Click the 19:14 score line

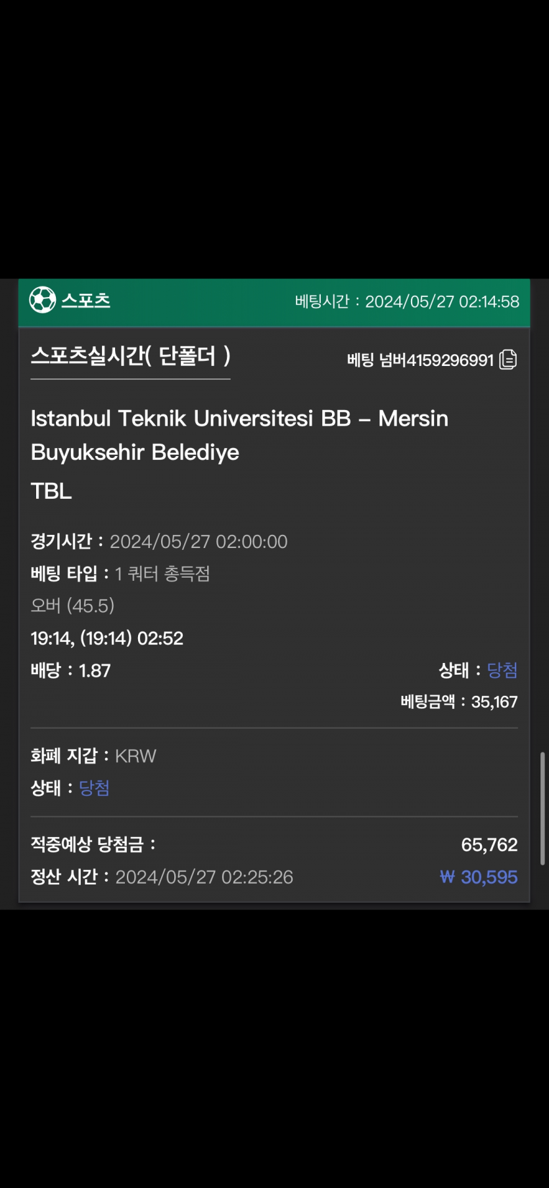[x=107, y=638]
